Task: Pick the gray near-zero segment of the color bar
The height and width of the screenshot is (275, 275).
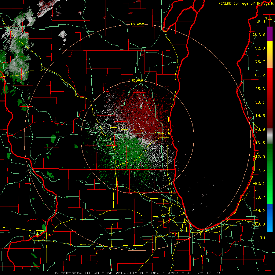Action: click(x=270, y=136)
